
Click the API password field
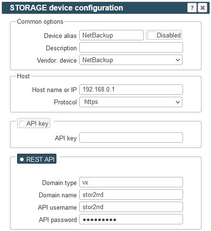pos(131,219)
